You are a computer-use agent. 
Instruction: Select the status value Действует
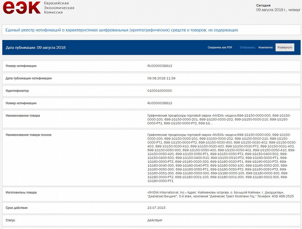154,220
